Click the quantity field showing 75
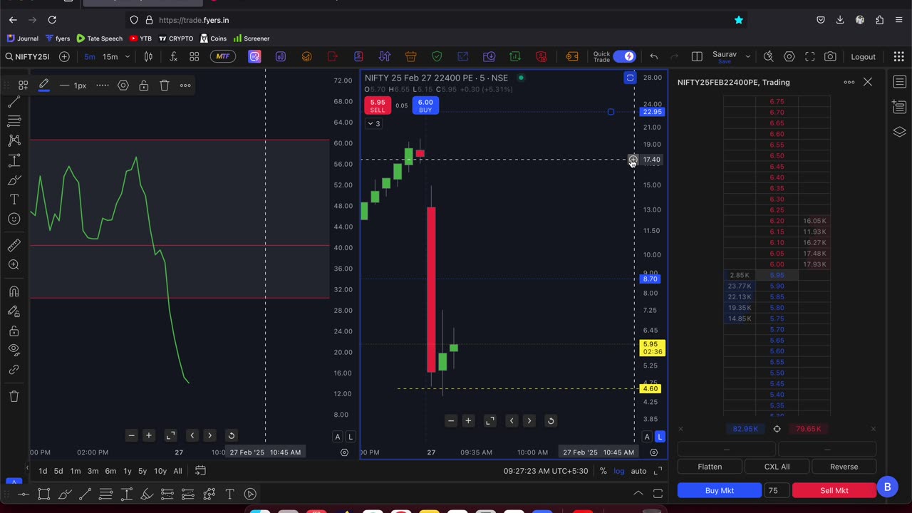The width and height of the screenshot is (912, 513). (775, 490)
